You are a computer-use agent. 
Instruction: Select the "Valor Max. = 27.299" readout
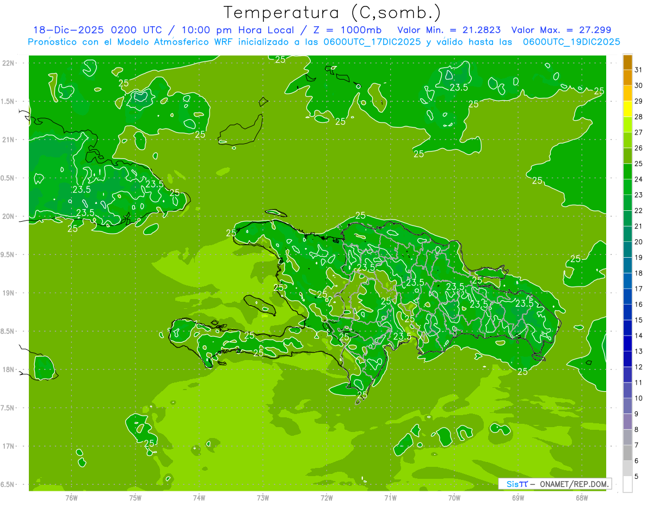coord(561,31)
